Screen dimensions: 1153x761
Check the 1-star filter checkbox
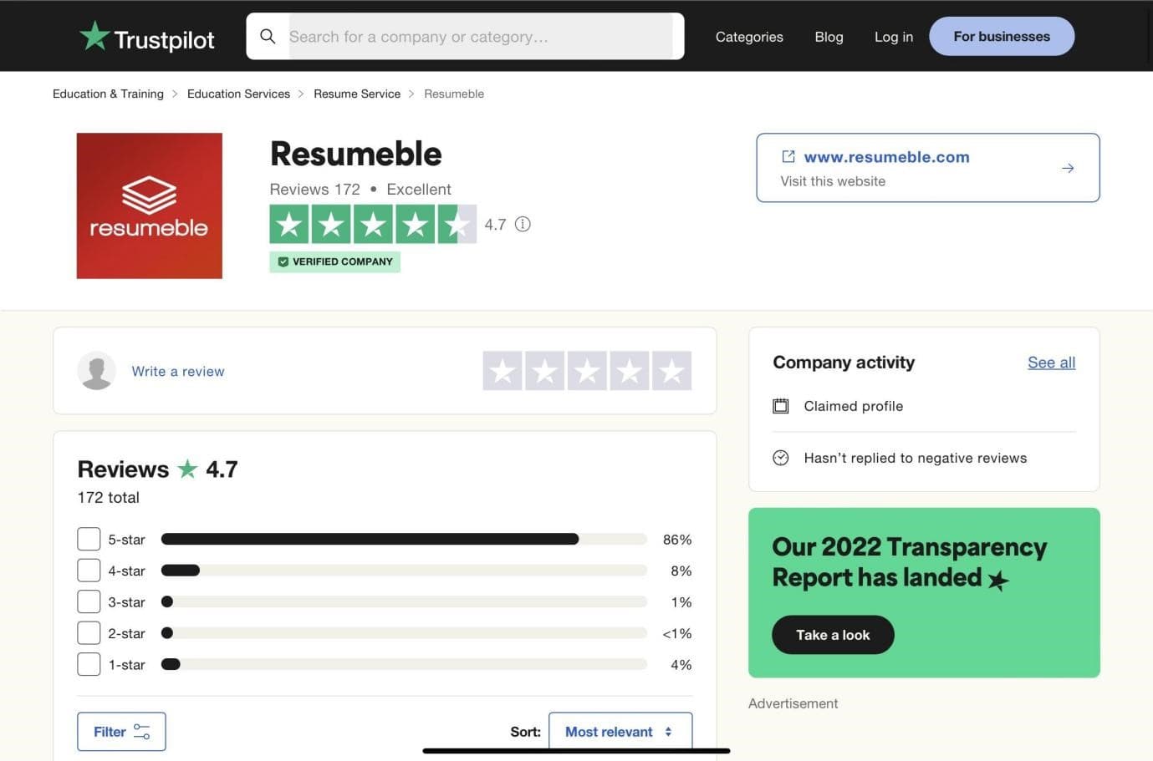point(89,664)
